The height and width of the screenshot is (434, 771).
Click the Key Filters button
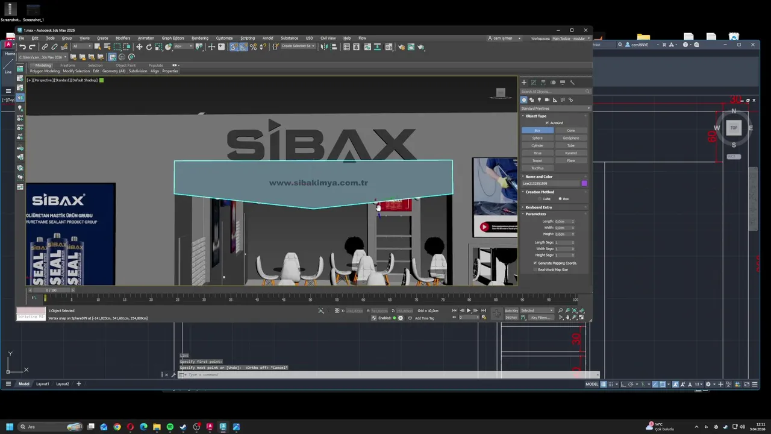tap(541, 318)
